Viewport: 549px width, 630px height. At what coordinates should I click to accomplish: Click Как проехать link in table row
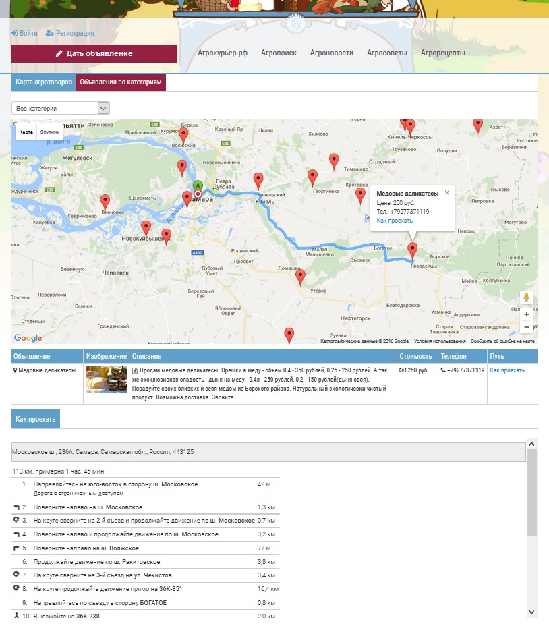pos(507,370)
